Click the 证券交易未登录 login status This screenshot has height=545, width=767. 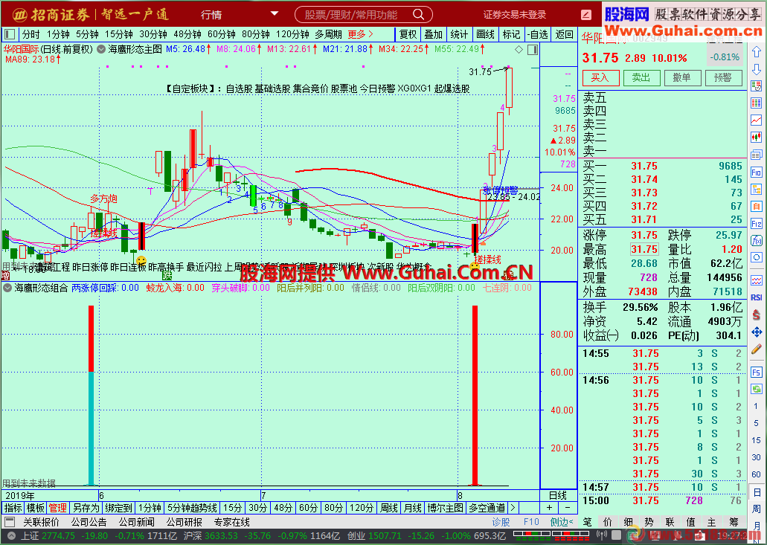pos(515,15)
